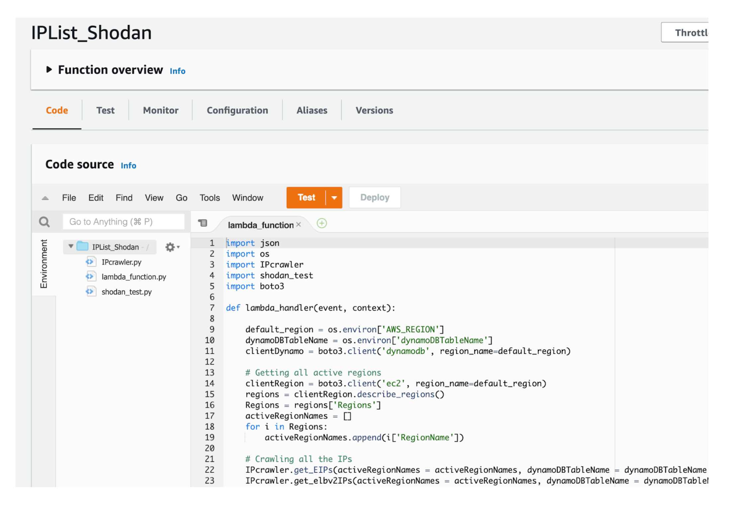
Task: Switch to the Monitor tab
Action: click(160, 110)
